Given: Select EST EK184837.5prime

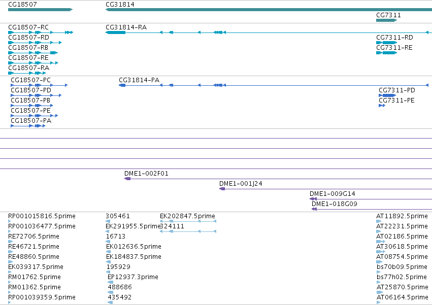Looking at the screenshot, I should (x=134, y=257).
